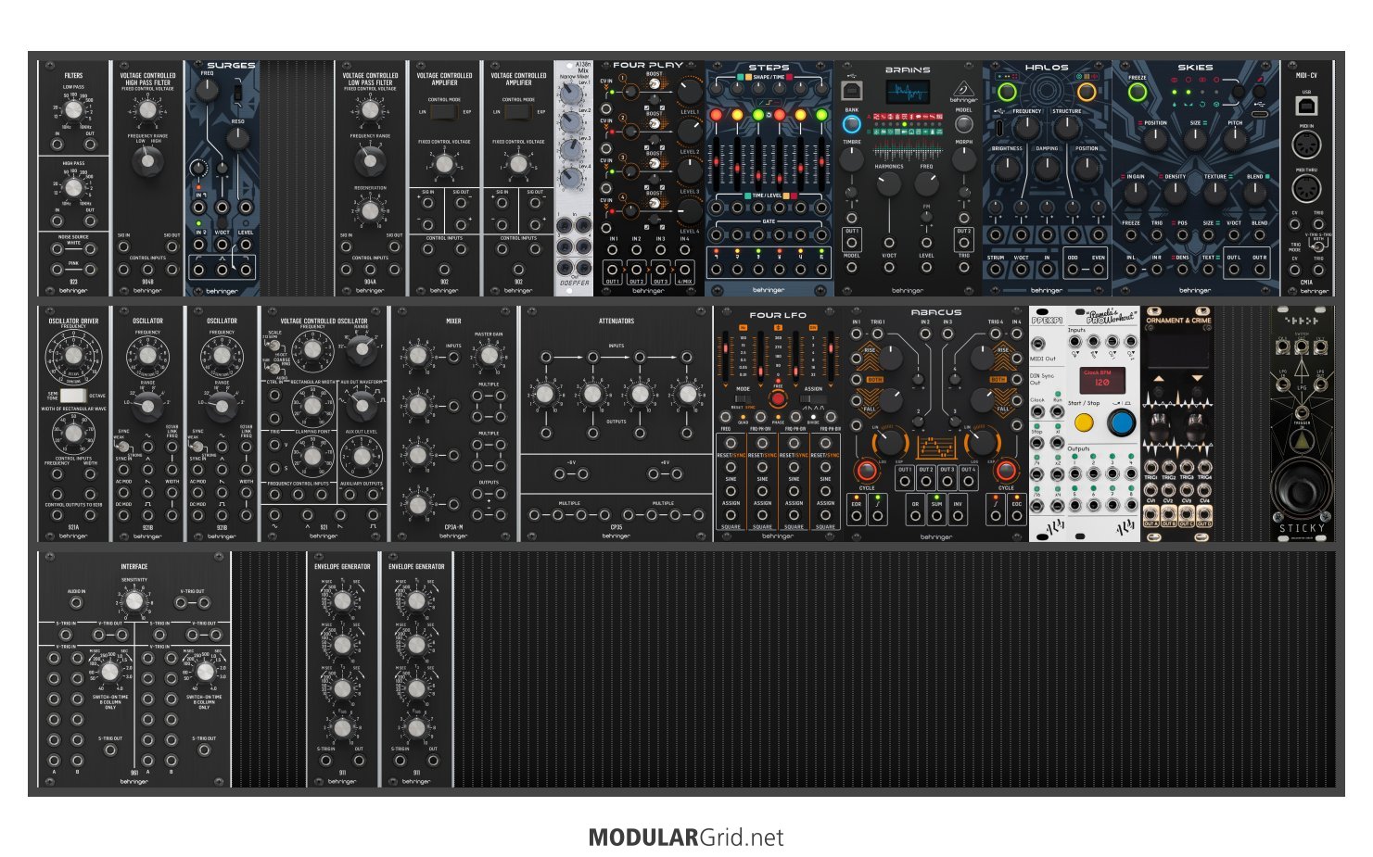
Task: Click the DENSITY knob on Skies
Action: click(x=1175, y=193)
